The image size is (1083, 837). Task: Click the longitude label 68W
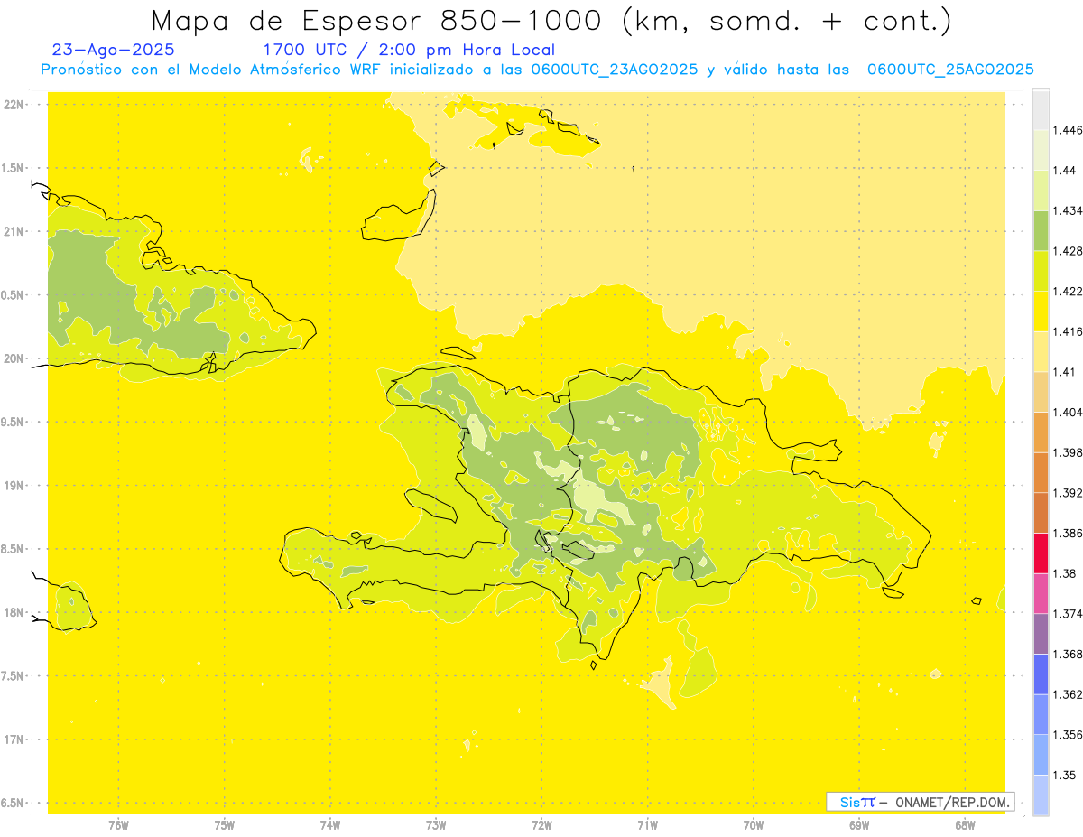965,825
